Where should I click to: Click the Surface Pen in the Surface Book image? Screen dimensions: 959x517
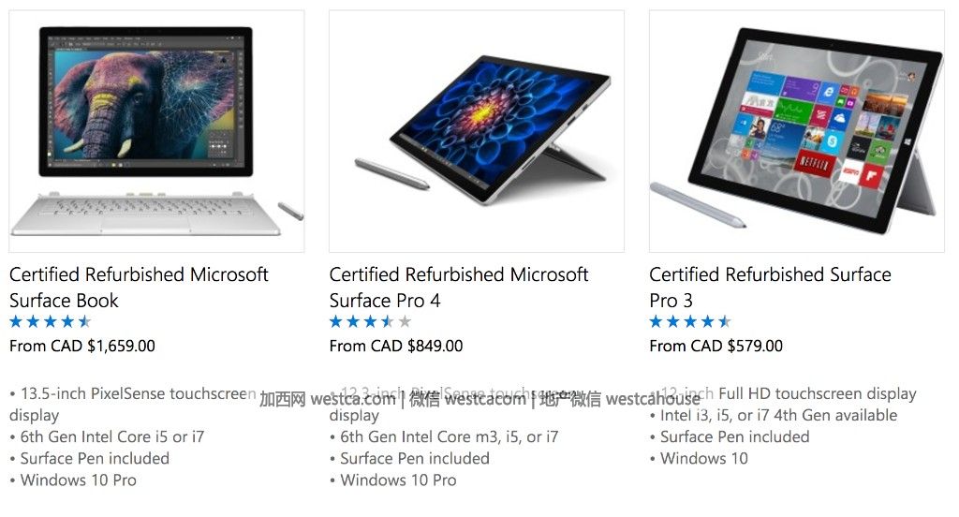tap(291, 211)
